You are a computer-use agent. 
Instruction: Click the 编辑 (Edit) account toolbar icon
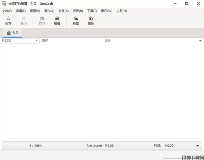[57, 21]
